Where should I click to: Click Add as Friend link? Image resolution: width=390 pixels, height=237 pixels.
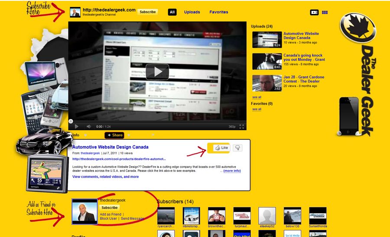(110, 214)
